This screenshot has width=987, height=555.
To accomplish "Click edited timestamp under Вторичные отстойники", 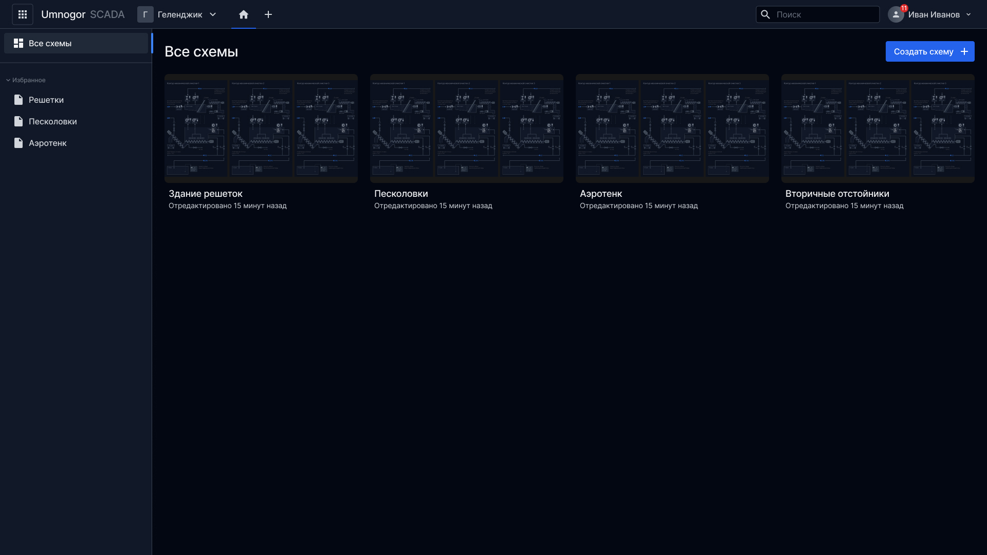I will pyautogui.click(x=845, y=206).
